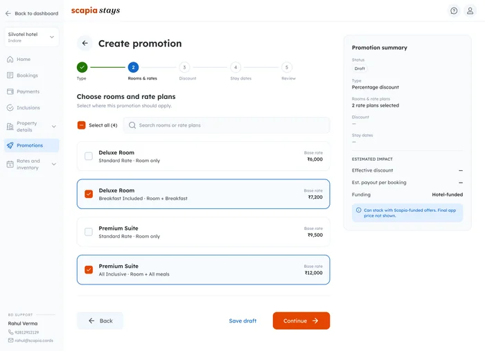
Task: Go to step 4 Stay dates
Action: point(236,67)
